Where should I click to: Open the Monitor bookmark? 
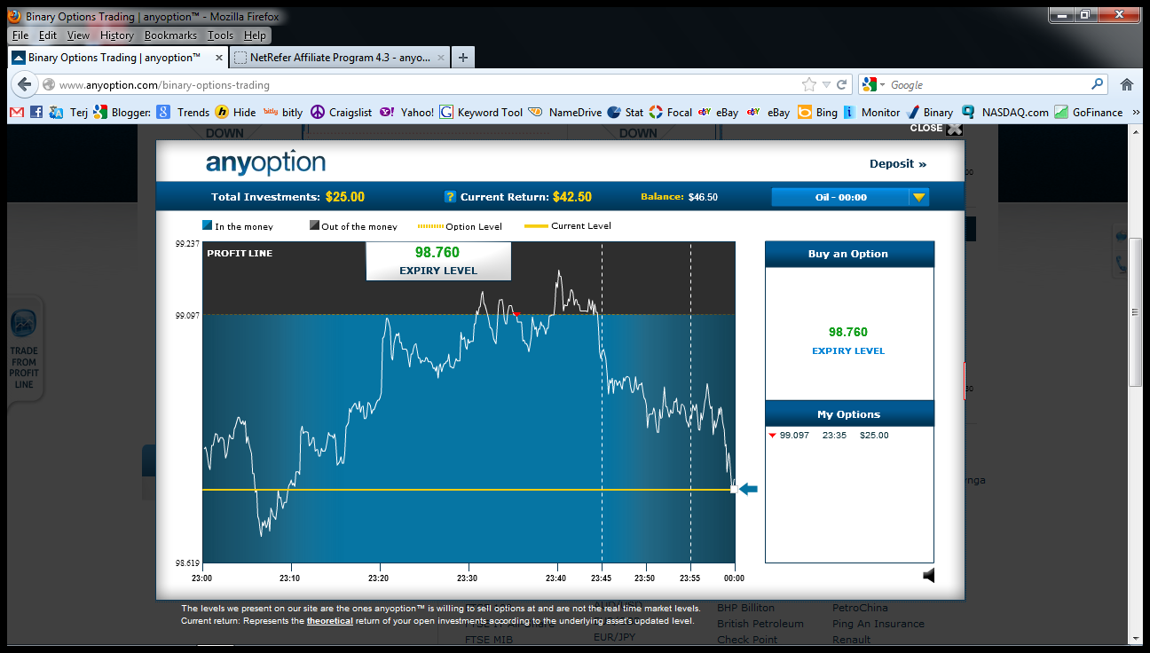[871, 113]
